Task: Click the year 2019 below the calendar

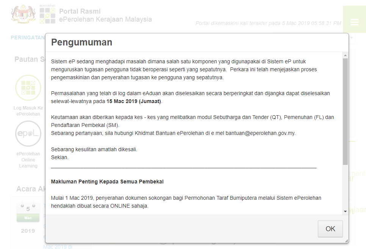Action: click(x=28, y=231)
